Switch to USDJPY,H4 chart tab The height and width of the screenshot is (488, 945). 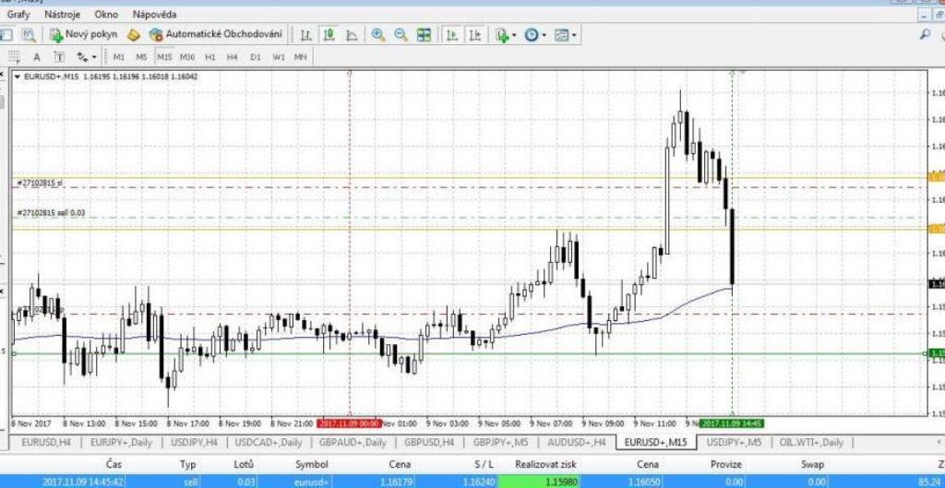pyautogui.click(x=194, y=442)
